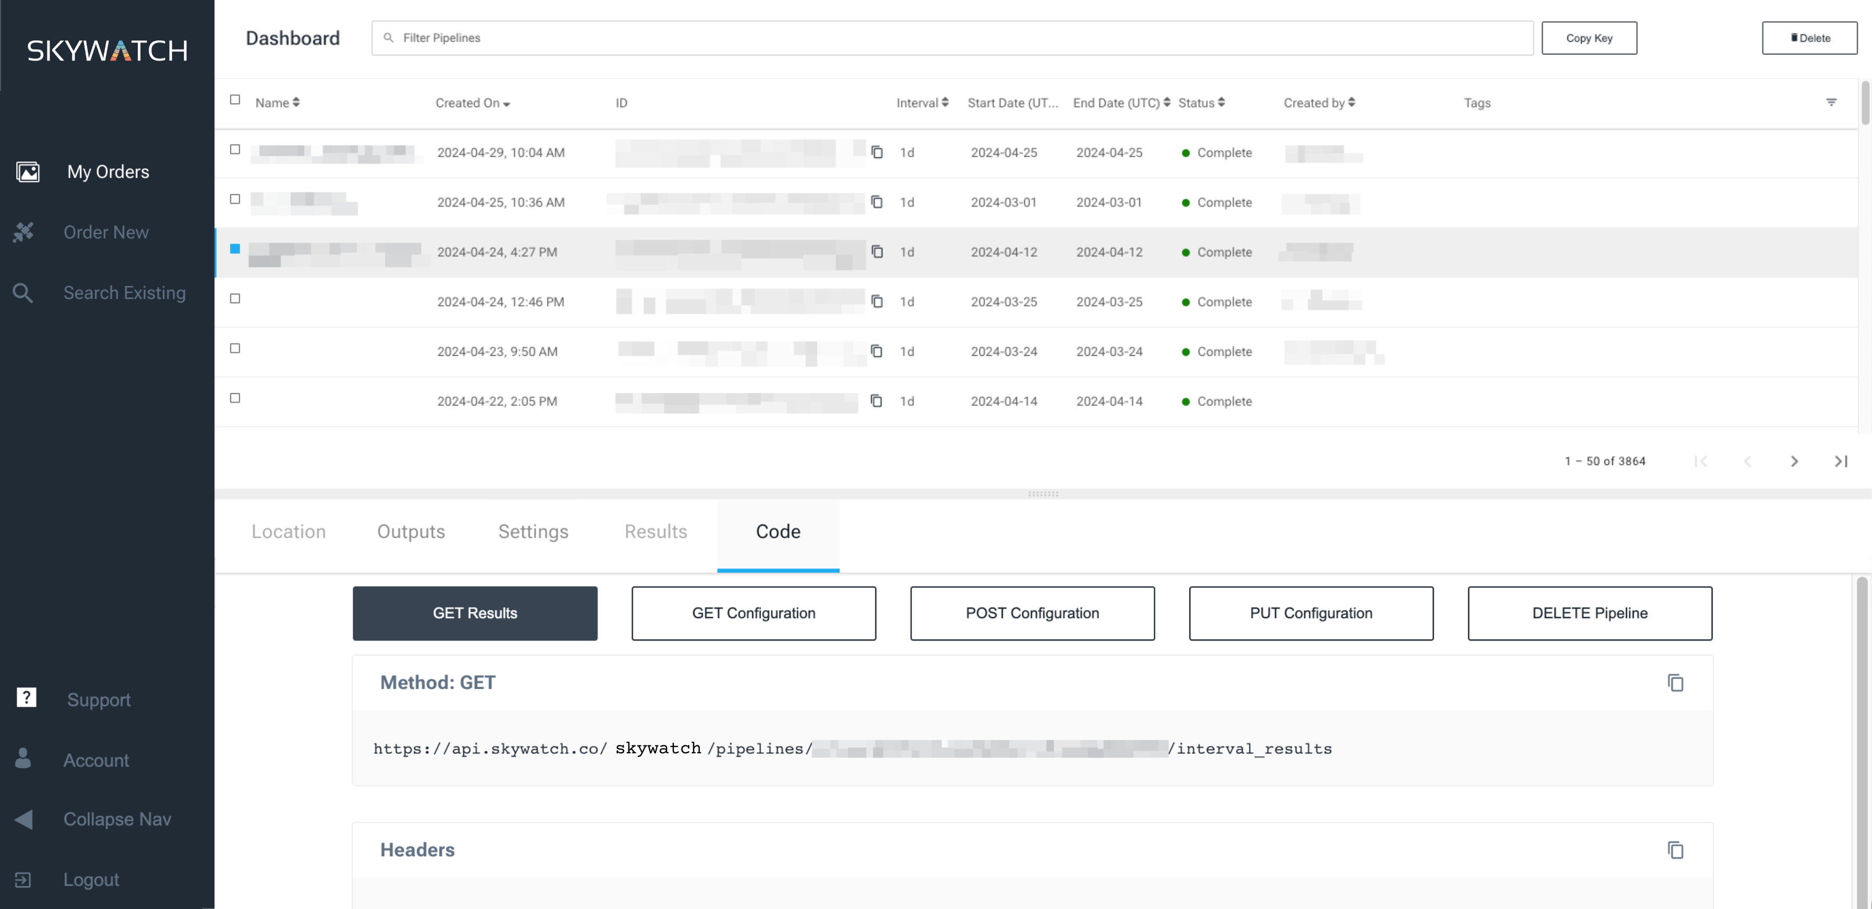1872x909 pixels.
Task: Collapse the navigation sidebar
Action: pyautogui.click(x=24, y=819)
